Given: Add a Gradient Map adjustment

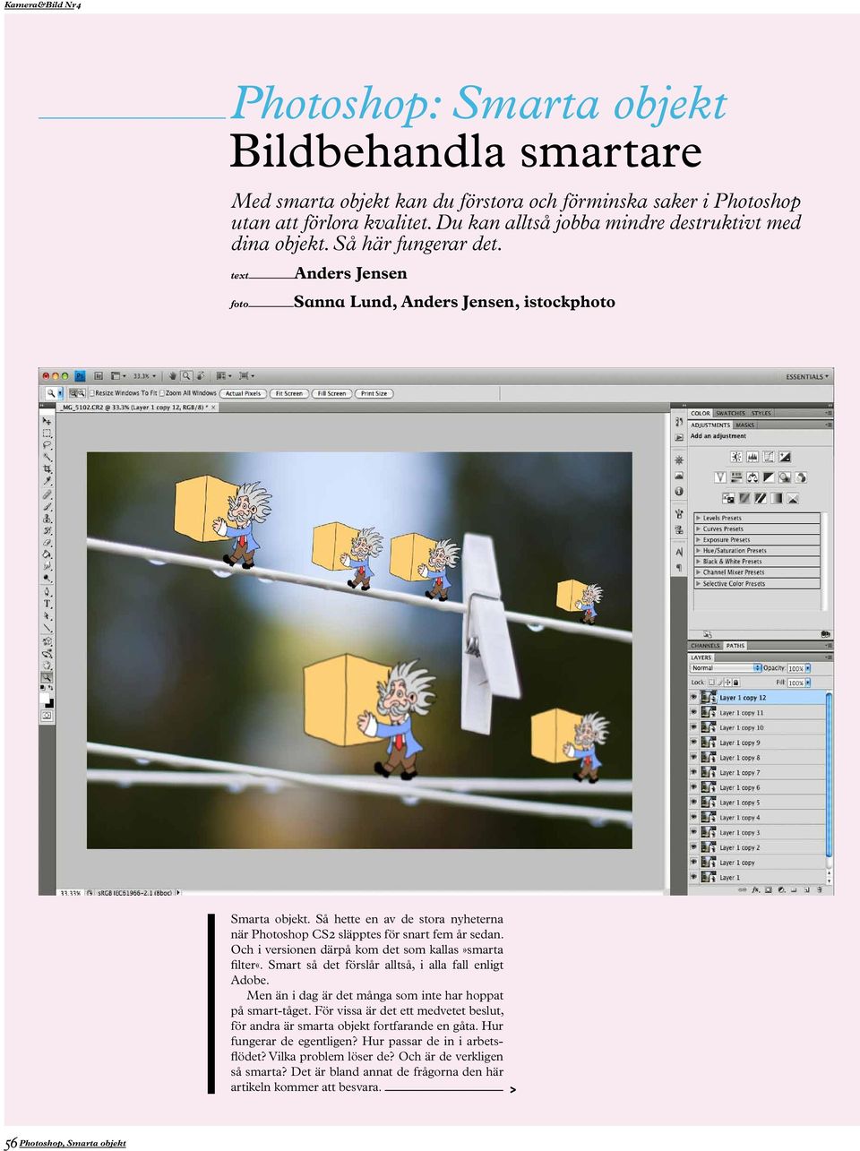Looking at the screenshot, I should [x=777, y=498].
